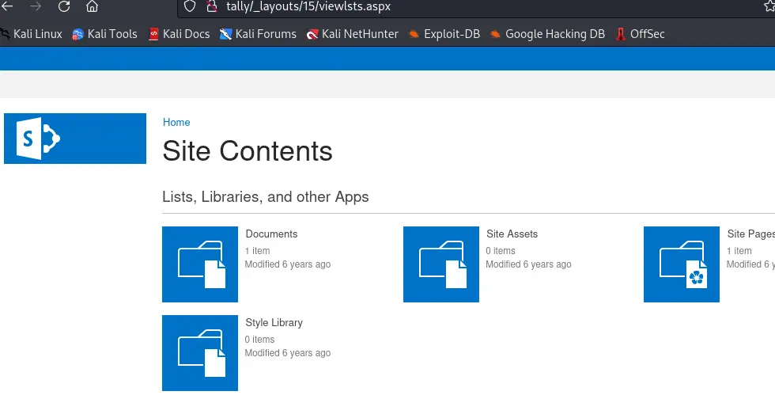Go to the browser home page icon

coord(93,6)
